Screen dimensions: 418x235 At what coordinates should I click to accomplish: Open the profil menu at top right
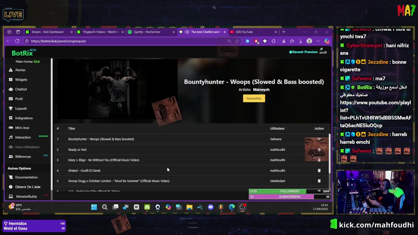(323, 51)
